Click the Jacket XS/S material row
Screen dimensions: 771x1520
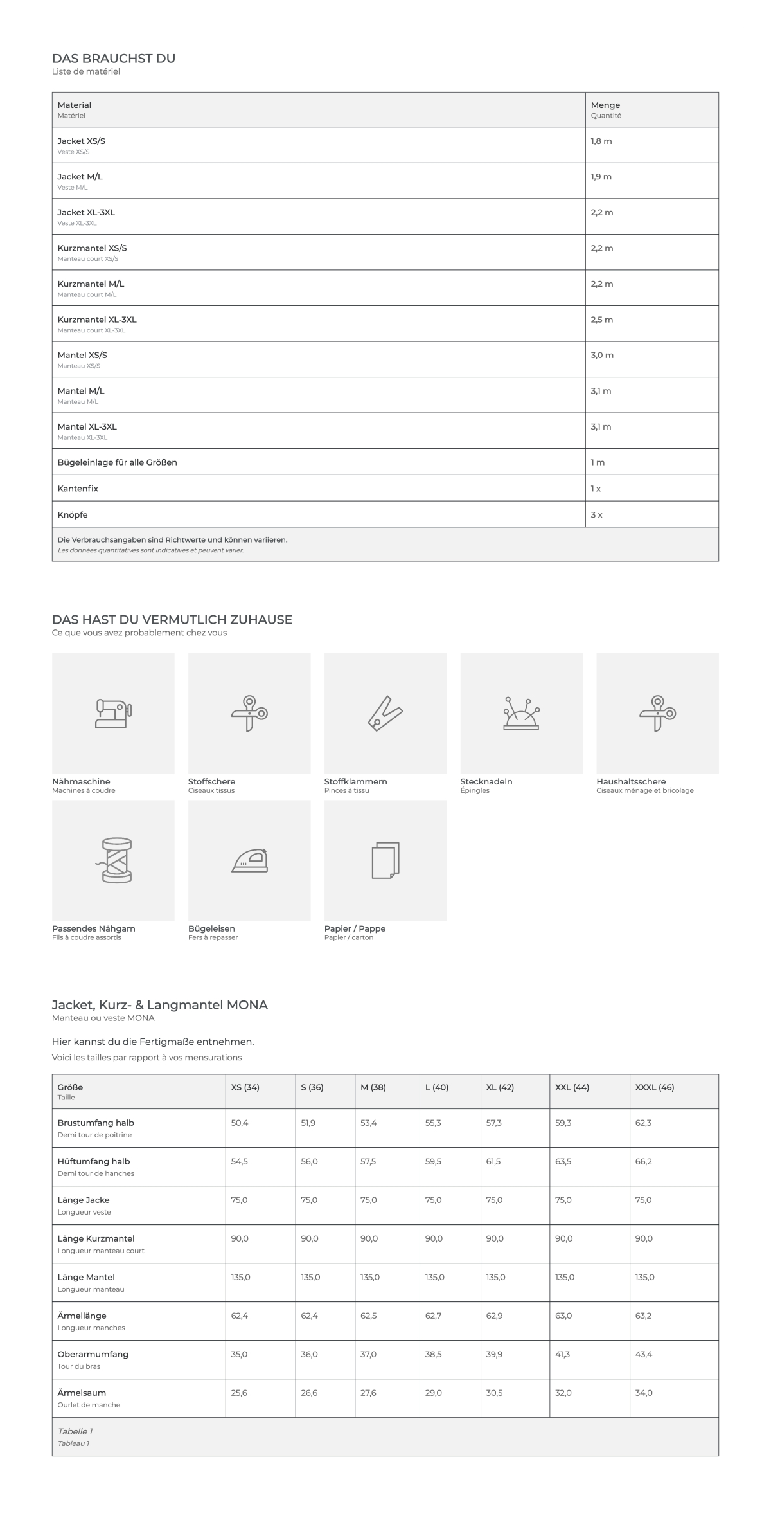pos(385,145)
